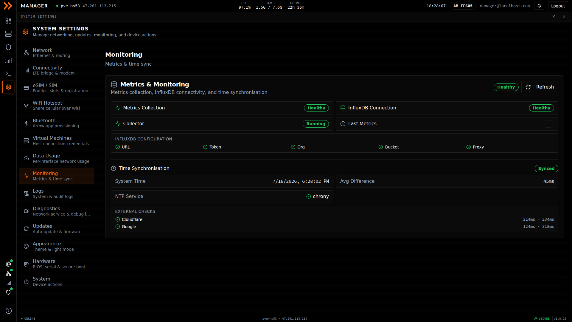Click the Synced status badge
This screenshot has width=572, height=322.
coord(546,168)
